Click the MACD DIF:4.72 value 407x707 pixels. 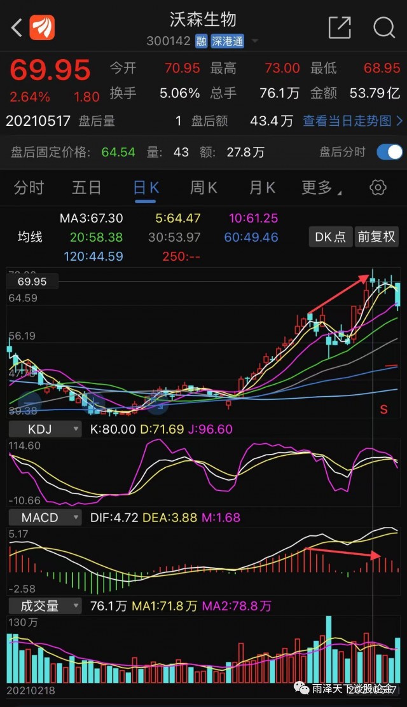click(114, 517)
